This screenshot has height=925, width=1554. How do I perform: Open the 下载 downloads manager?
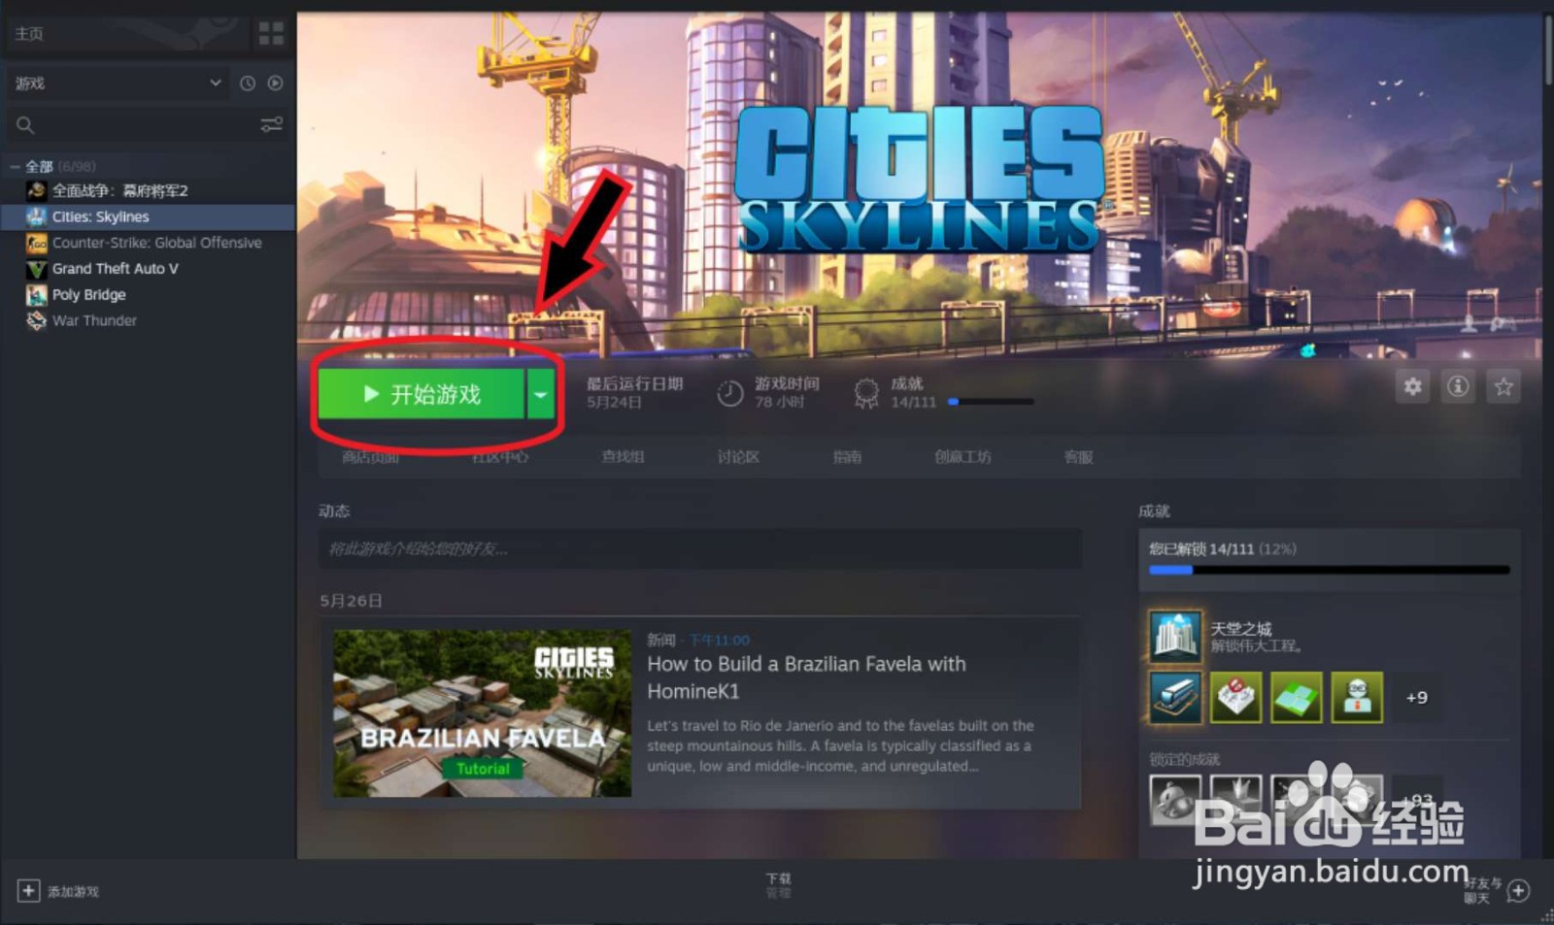tap(778, 884)
